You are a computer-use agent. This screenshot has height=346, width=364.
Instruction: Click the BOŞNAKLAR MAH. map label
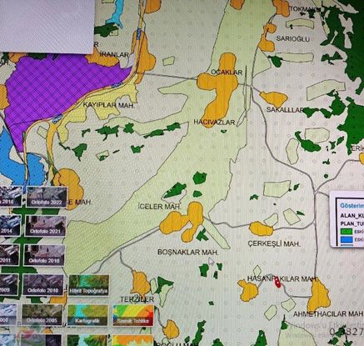(188, 253)
